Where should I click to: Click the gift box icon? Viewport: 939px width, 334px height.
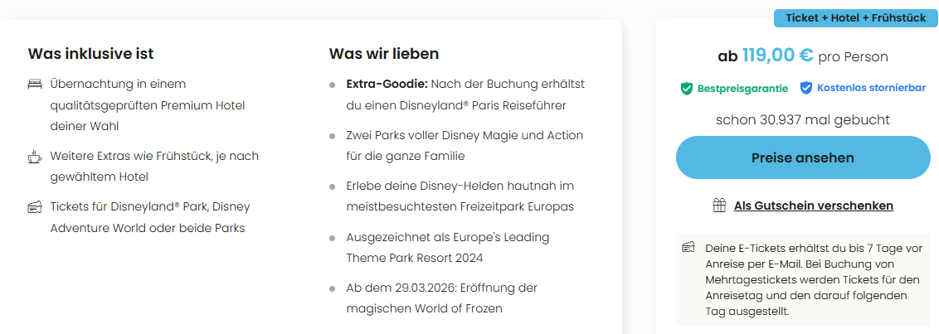[x=720, y=206]
